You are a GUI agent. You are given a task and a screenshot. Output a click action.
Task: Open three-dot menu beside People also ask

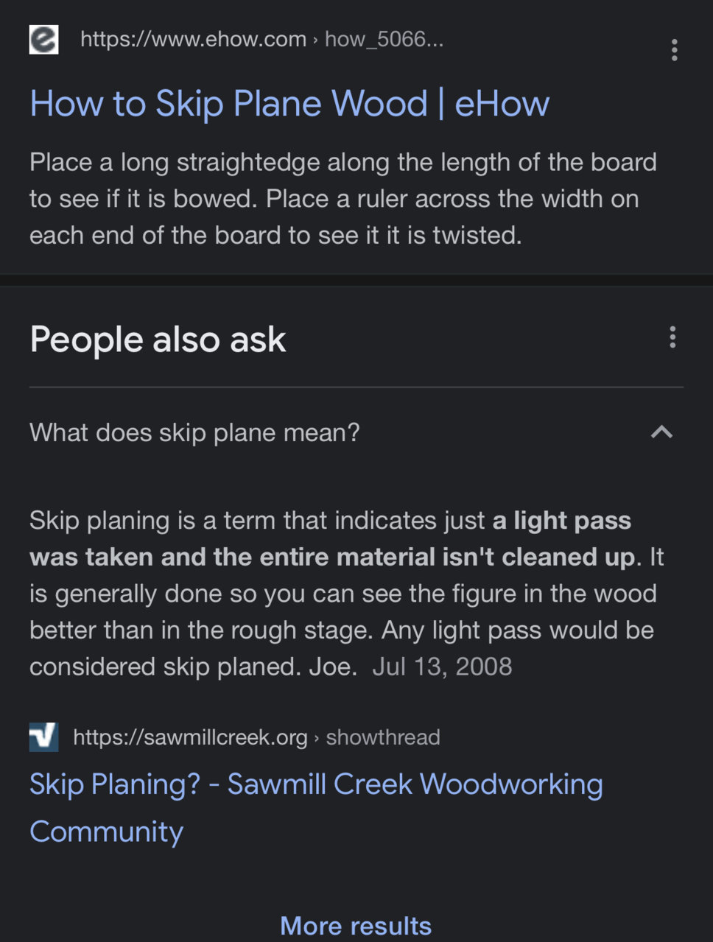click(672, 337)
